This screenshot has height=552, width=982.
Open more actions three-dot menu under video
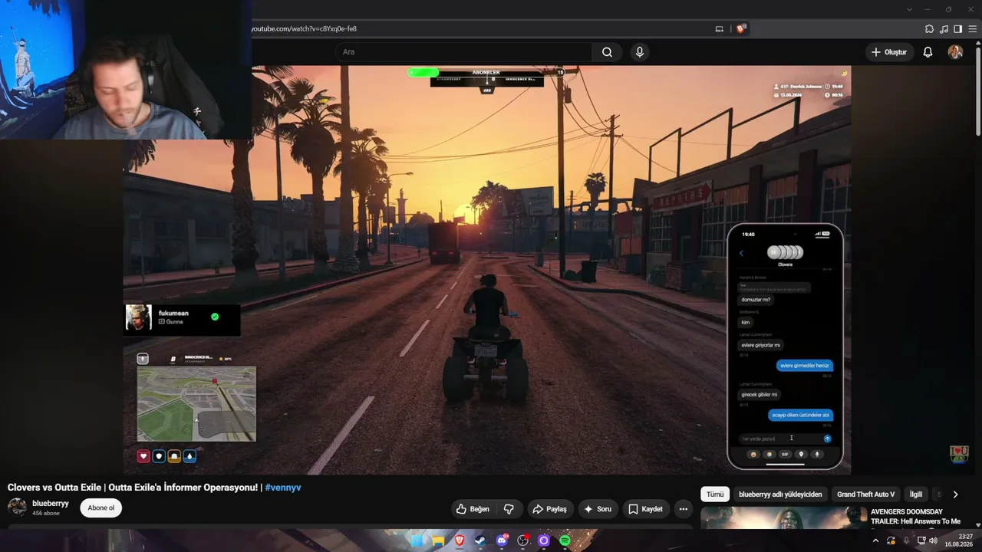tap(683, 509)
